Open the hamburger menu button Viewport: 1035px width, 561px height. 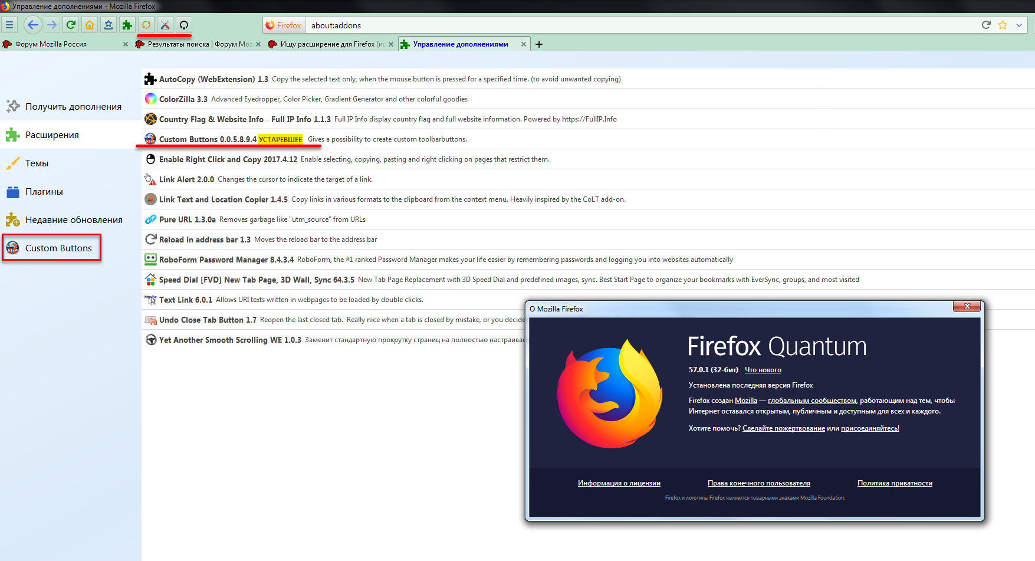click(x=9, y=25)
